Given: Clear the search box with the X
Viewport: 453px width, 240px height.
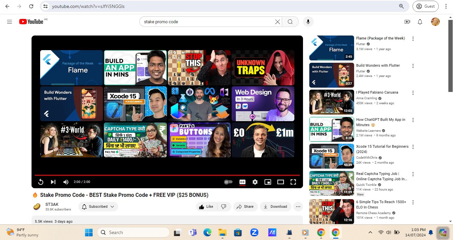Looking at the screenshot, I should [x=277, y=22].
